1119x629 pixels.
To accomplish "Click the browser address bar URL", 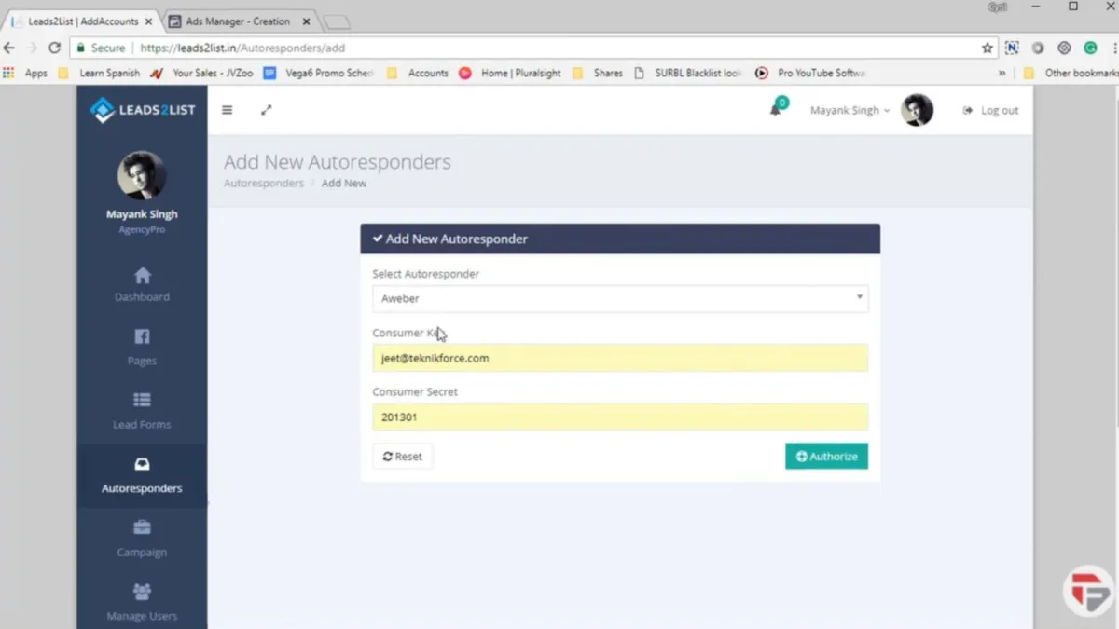I will click(242, 48).
